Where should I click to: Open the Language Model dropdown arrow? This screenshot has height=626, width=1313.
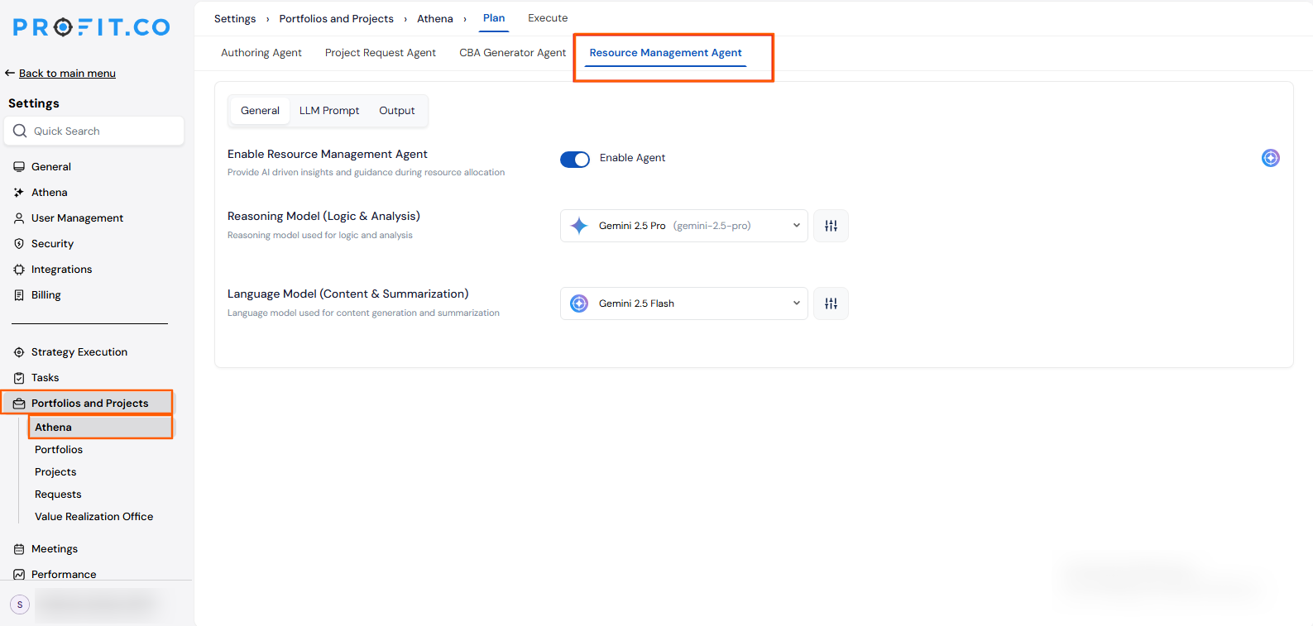(796, 303)
